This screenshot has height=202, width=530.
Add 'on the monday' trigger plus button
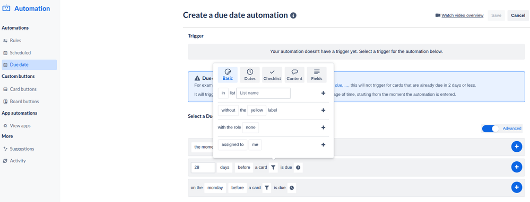[517, 188]
